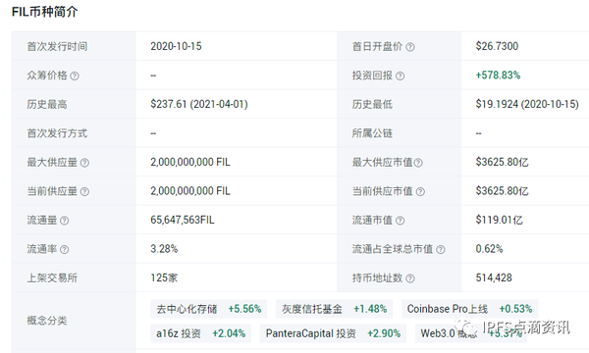Click help icon beside 最大供应量
Image resolution: width=589 pixels, height=353 pixels.
click(x=84, y=163)
